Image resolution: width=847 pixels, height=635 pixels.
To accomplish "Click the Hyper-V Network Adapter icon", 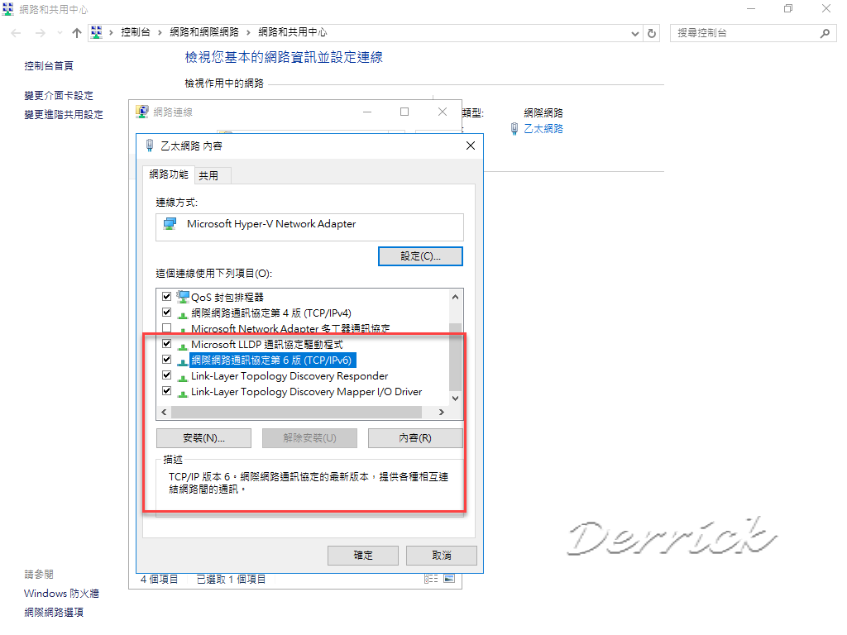I will (x=170, y=223).
